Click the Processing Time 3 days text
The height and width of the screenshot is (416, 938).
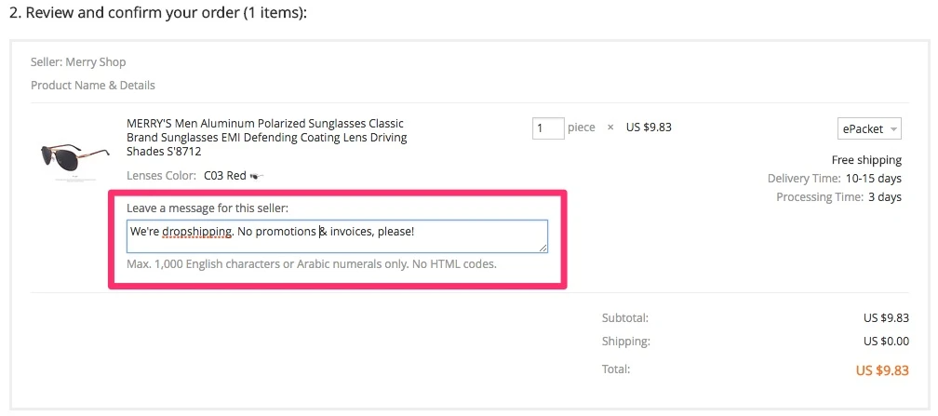click(838, 197)
